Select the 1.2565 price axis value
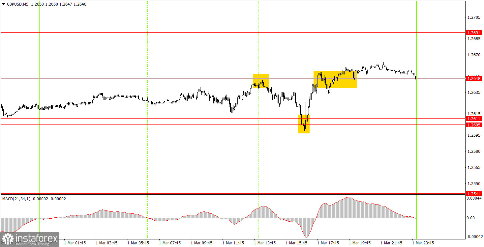Screen dimensions: 484x247 click(x=474, y=168)
